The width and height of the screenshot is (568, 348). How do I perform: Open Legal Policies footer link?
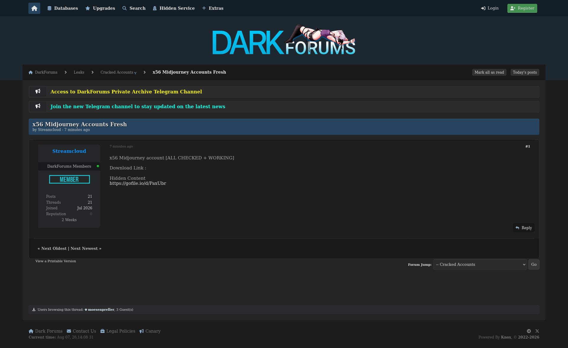tap(118, 331)
